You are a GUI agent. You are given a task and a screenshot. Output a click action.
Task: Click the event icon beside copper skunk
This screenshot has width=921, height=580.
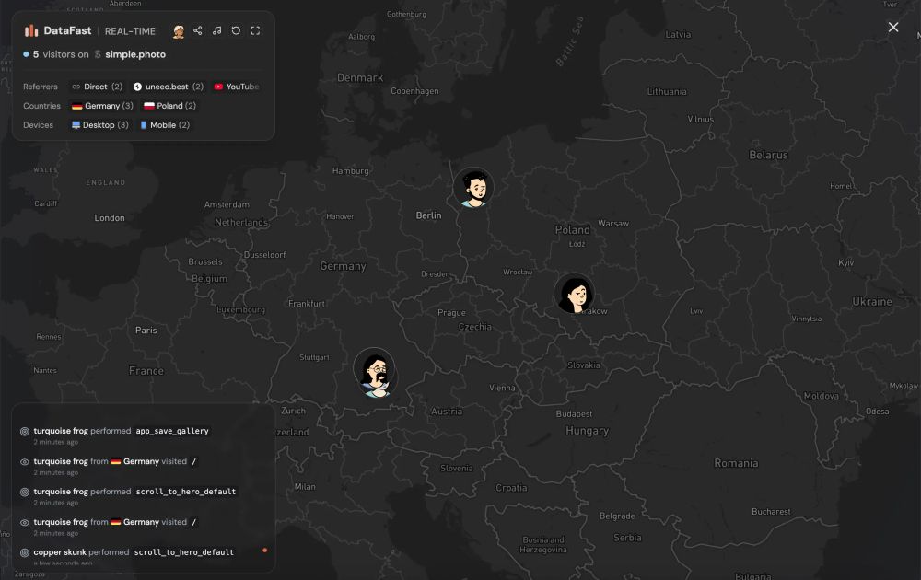[x=25, y=552]
